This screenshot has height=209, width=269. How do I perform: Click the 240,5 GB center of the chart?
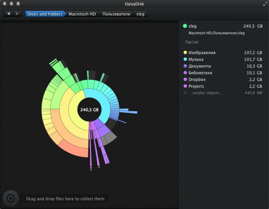click(x=89, y=110)
